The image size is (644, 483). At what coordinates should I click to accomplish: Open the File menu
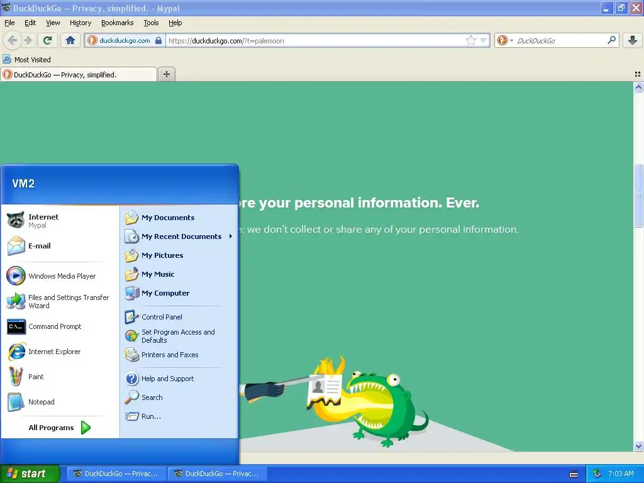tap(9, 23)
